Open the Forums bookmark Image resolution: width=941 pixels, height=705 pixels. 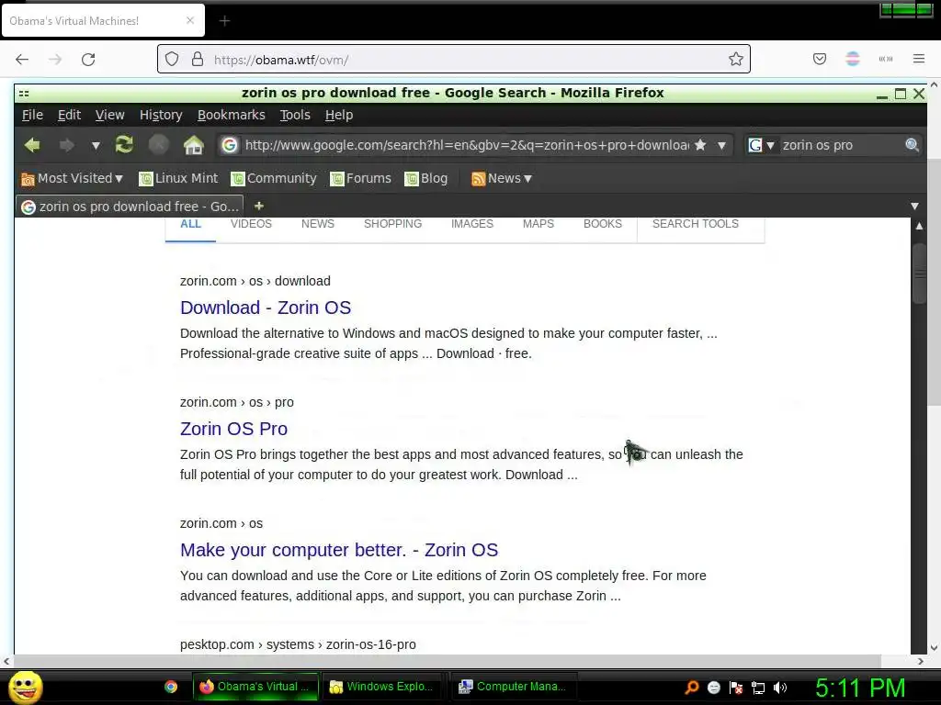point(360,179)
